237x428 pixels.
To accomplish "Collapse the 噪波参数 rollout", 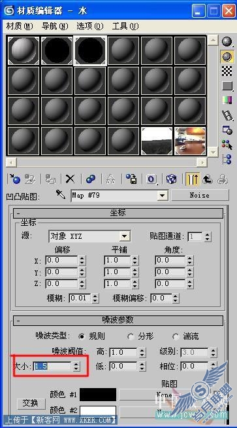I will click(x=118, y=320).
